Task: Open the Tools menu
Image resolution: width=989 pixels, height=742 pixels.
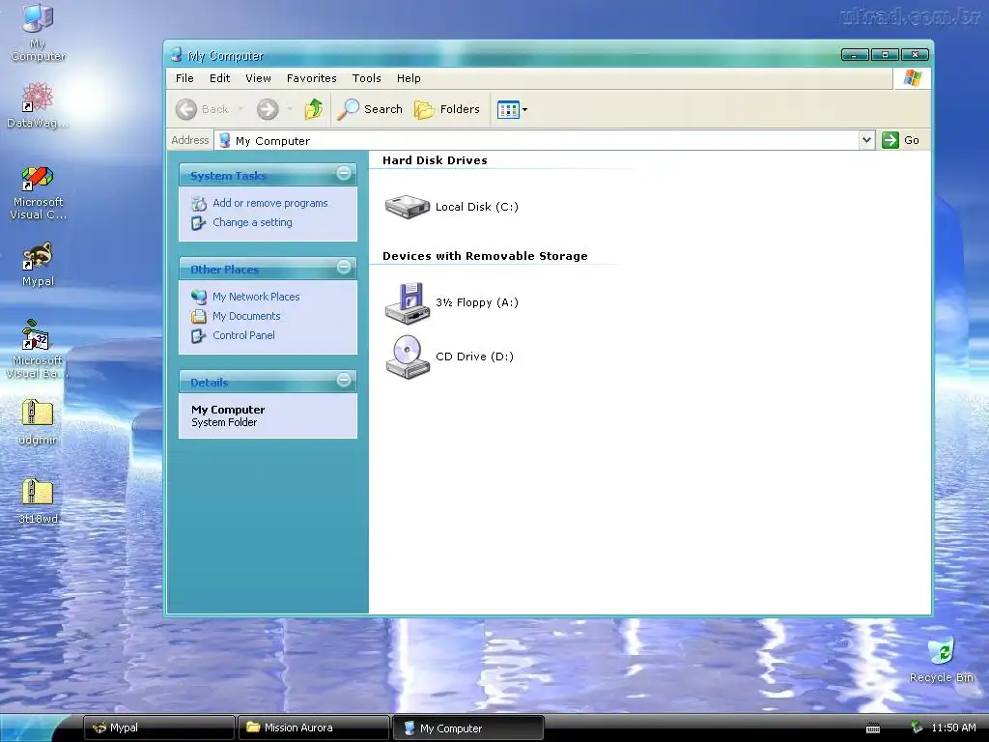Action: pos(366,78)
